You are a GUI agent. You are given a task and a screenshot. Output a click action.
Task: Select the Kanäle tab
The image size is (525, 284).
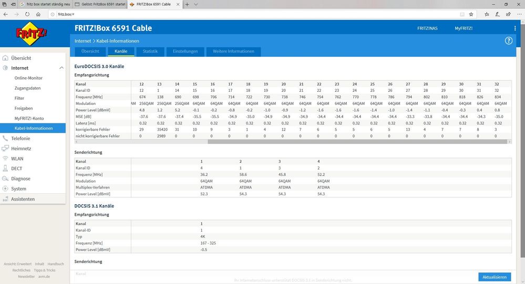point(121,51)
